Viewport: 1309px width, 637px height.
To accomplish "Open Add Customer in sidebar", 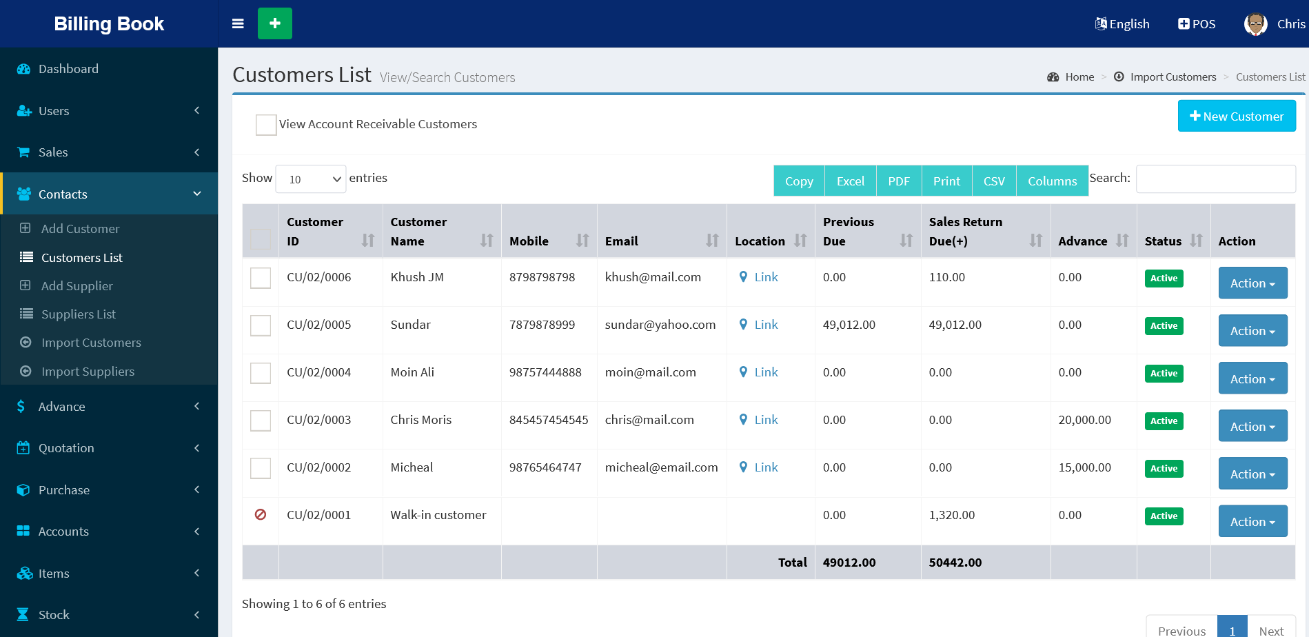I will (x=80, y=229).
